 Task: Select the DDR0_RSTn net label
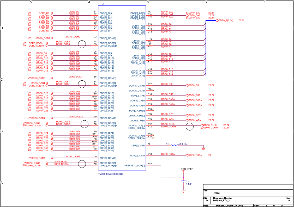[168, 154]
